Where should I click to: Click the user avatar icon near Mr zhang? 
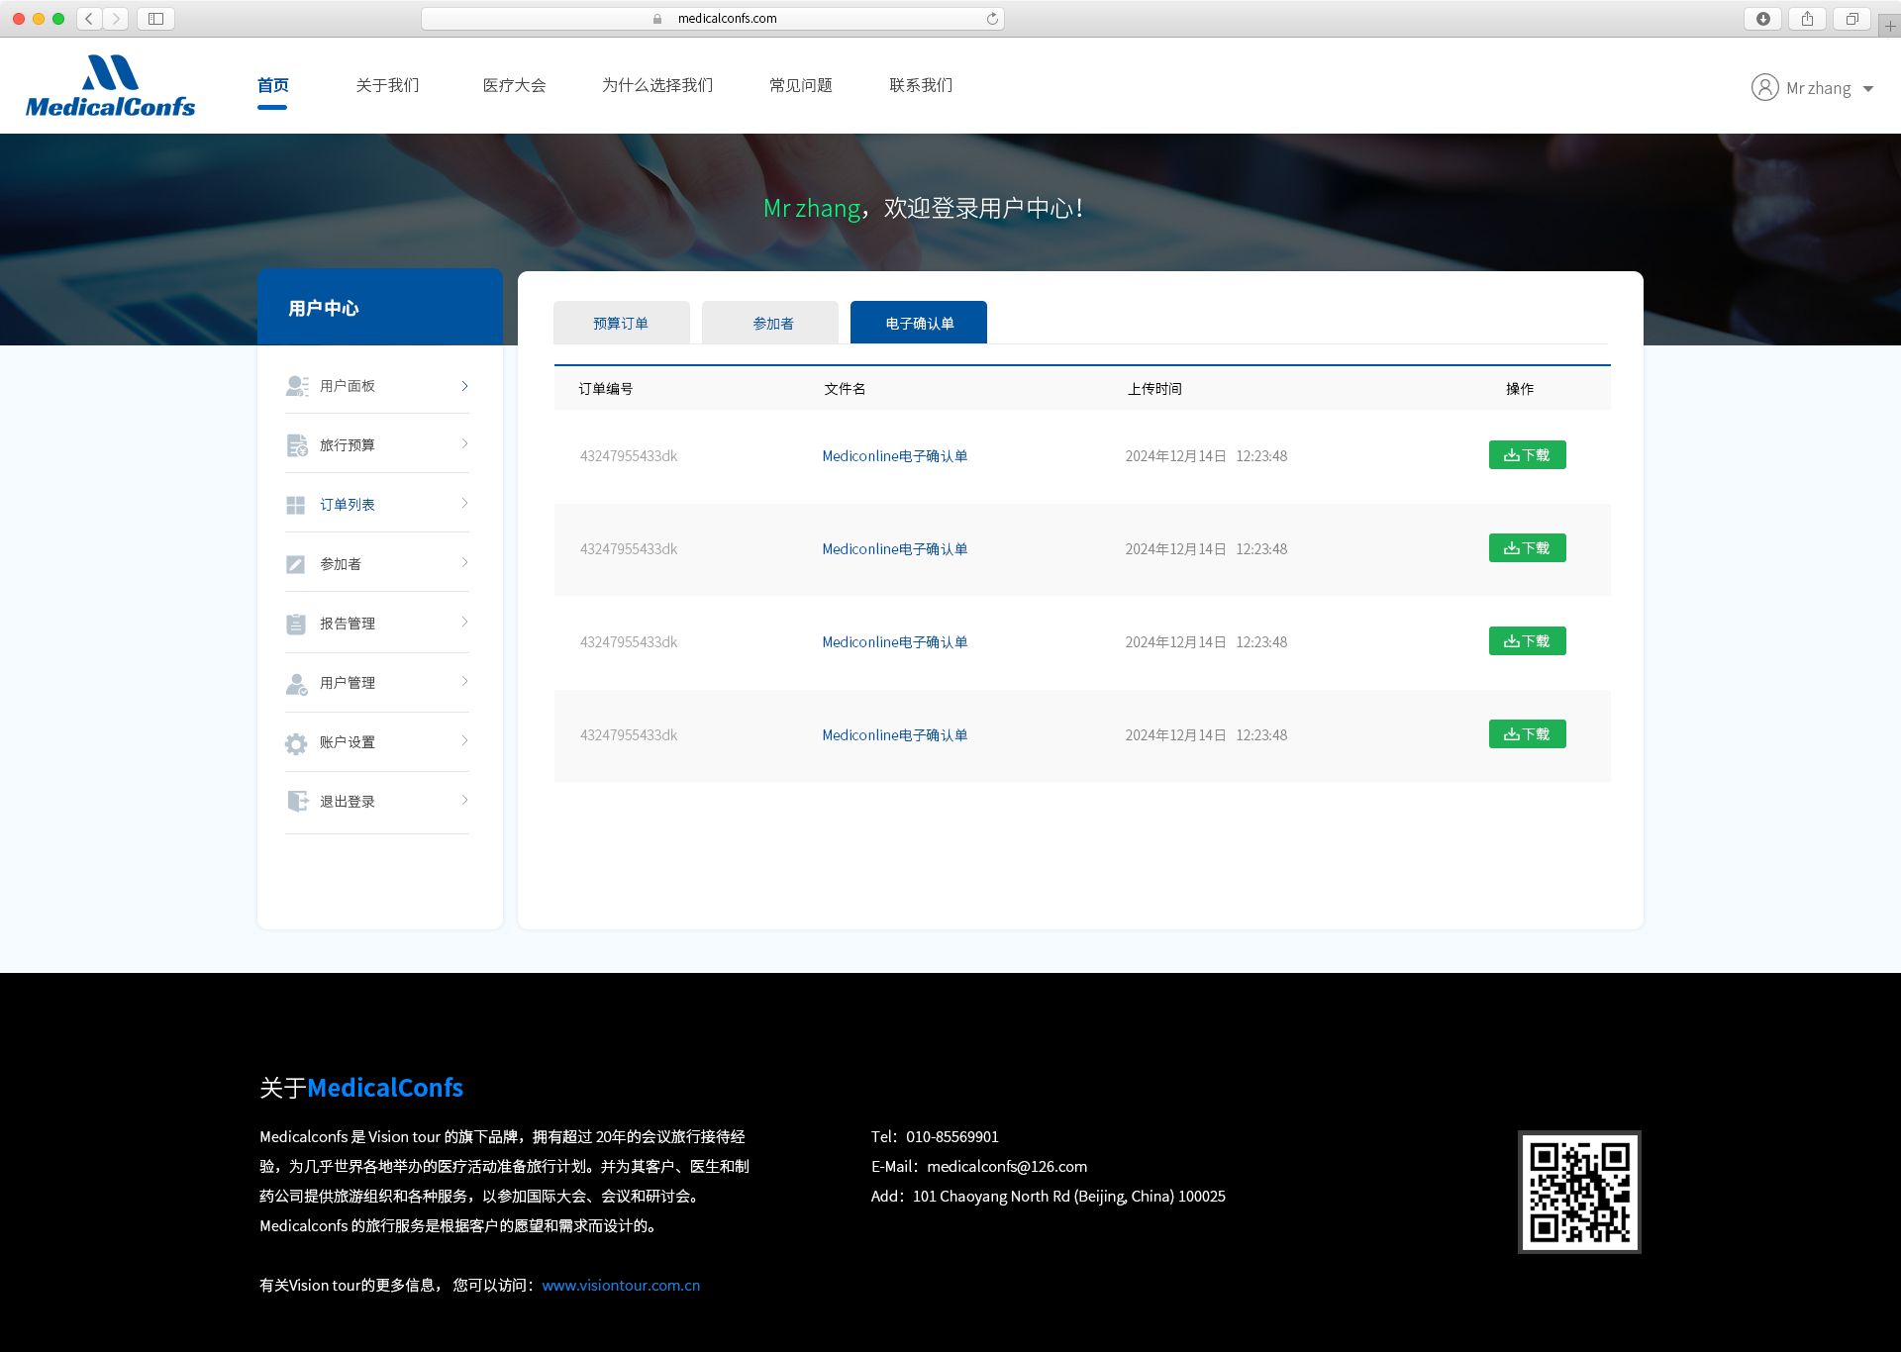tap(1764, 88)
